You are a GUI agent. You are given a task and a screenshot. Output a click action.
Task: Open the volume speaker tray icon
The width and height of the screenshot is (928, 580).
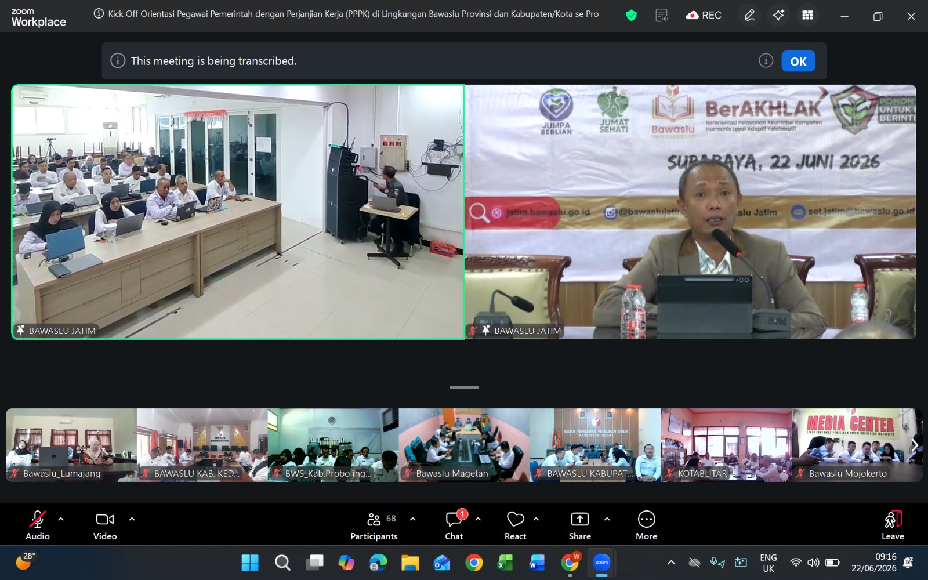tap(813, 563)
